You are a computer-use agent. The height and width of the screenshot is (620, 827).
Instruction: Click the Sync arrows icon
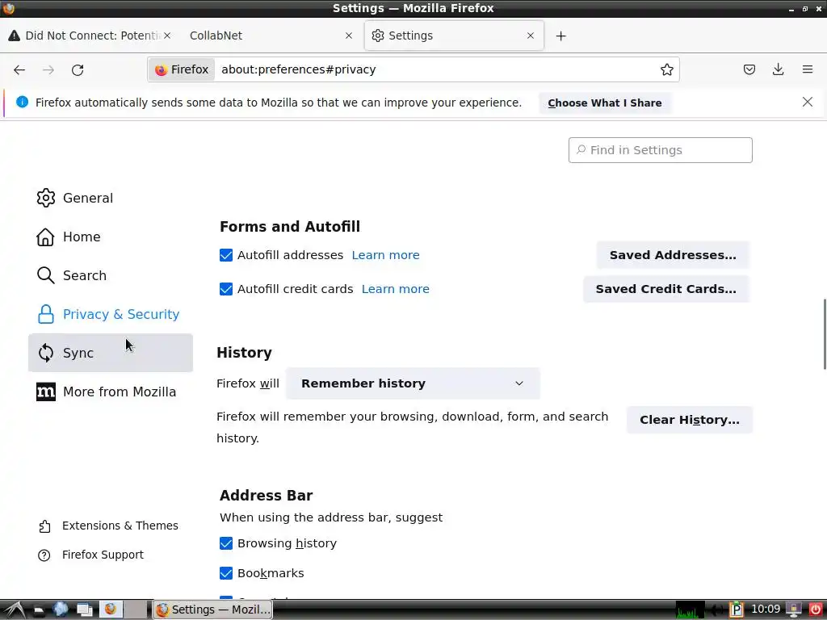click(46, 353)
